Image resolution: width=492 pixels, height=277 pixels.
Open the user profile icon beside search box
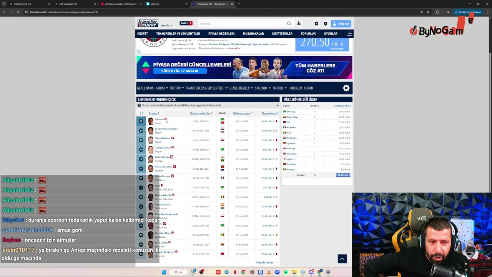(299, 23)
